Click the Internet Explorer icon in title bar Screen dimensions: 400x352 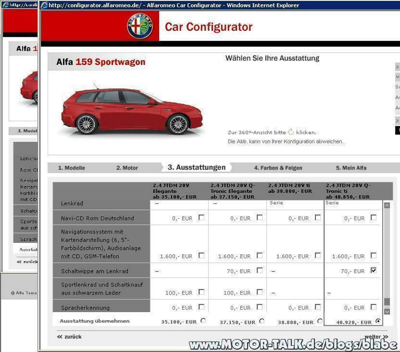pos(44,5)
